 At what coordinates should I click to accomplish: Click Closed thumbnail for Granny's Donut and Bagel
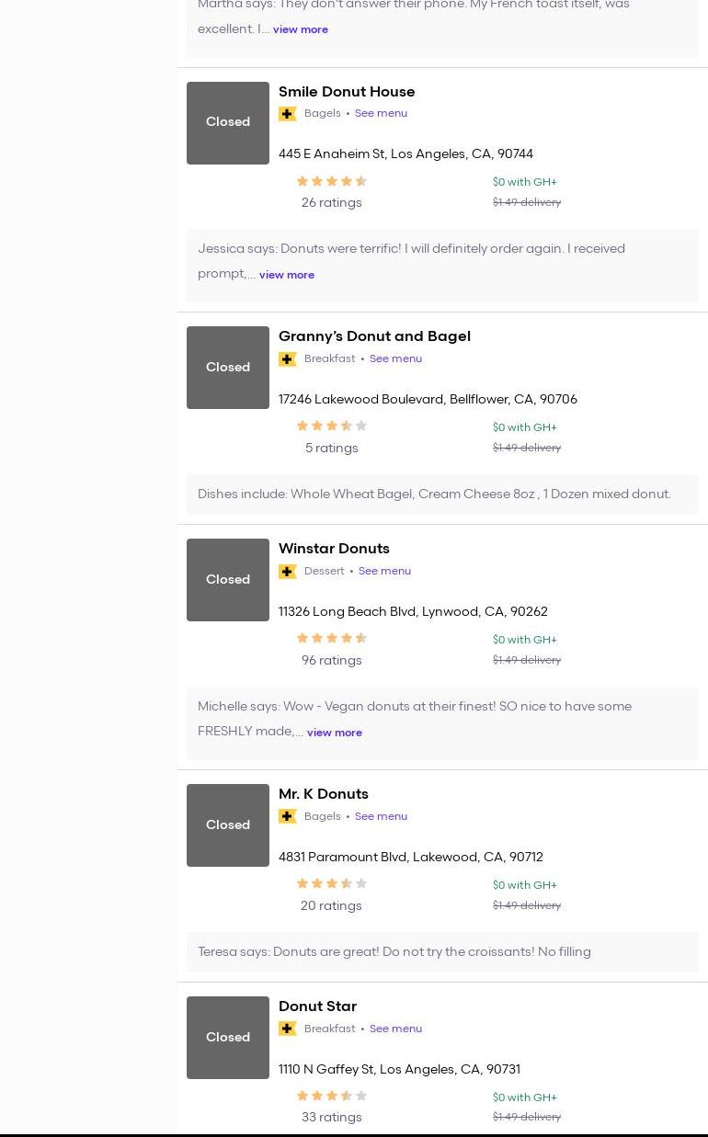(x=228, y=368)
